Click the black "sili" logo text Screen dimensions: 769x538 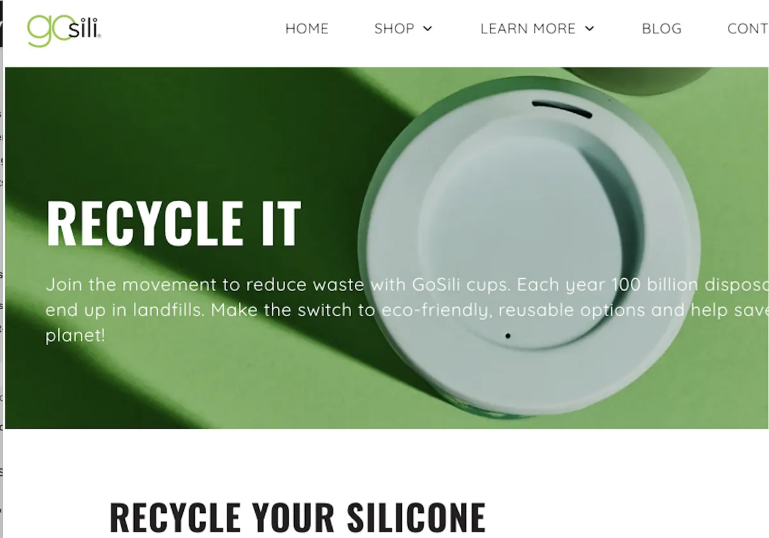84,28
